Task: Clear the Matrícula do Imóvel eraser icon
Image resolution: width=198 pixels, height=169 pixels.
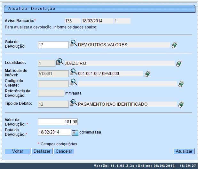Action: click(147, 74)
